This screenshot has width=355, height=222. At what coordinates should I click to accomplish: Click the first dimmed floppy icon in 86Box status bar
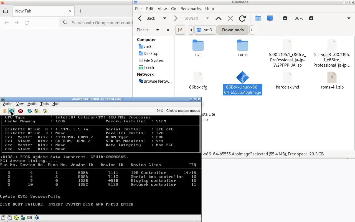[x=3, y=218]
